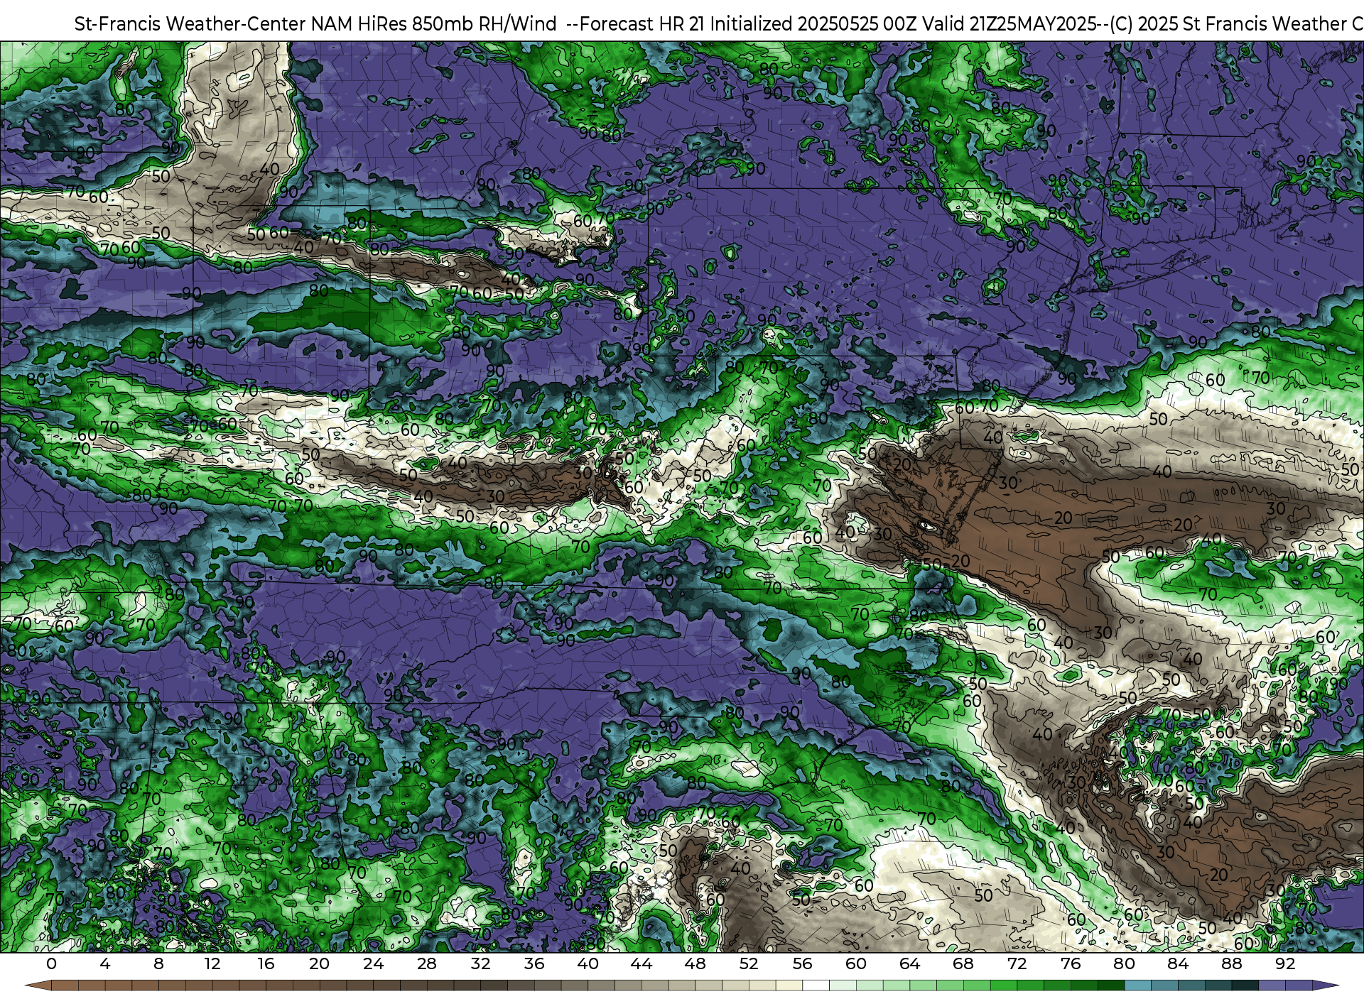The width and height of the screenshot is (1364, 994).
Task: Click the colorbar tick label 0
Action: [x=51, y=963]
